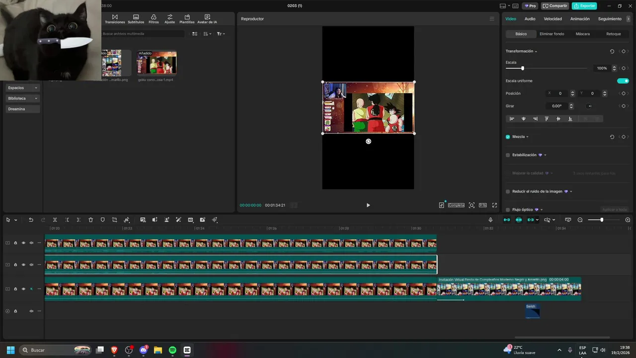Toggle the Escala uniforme switch

[623, 81]
